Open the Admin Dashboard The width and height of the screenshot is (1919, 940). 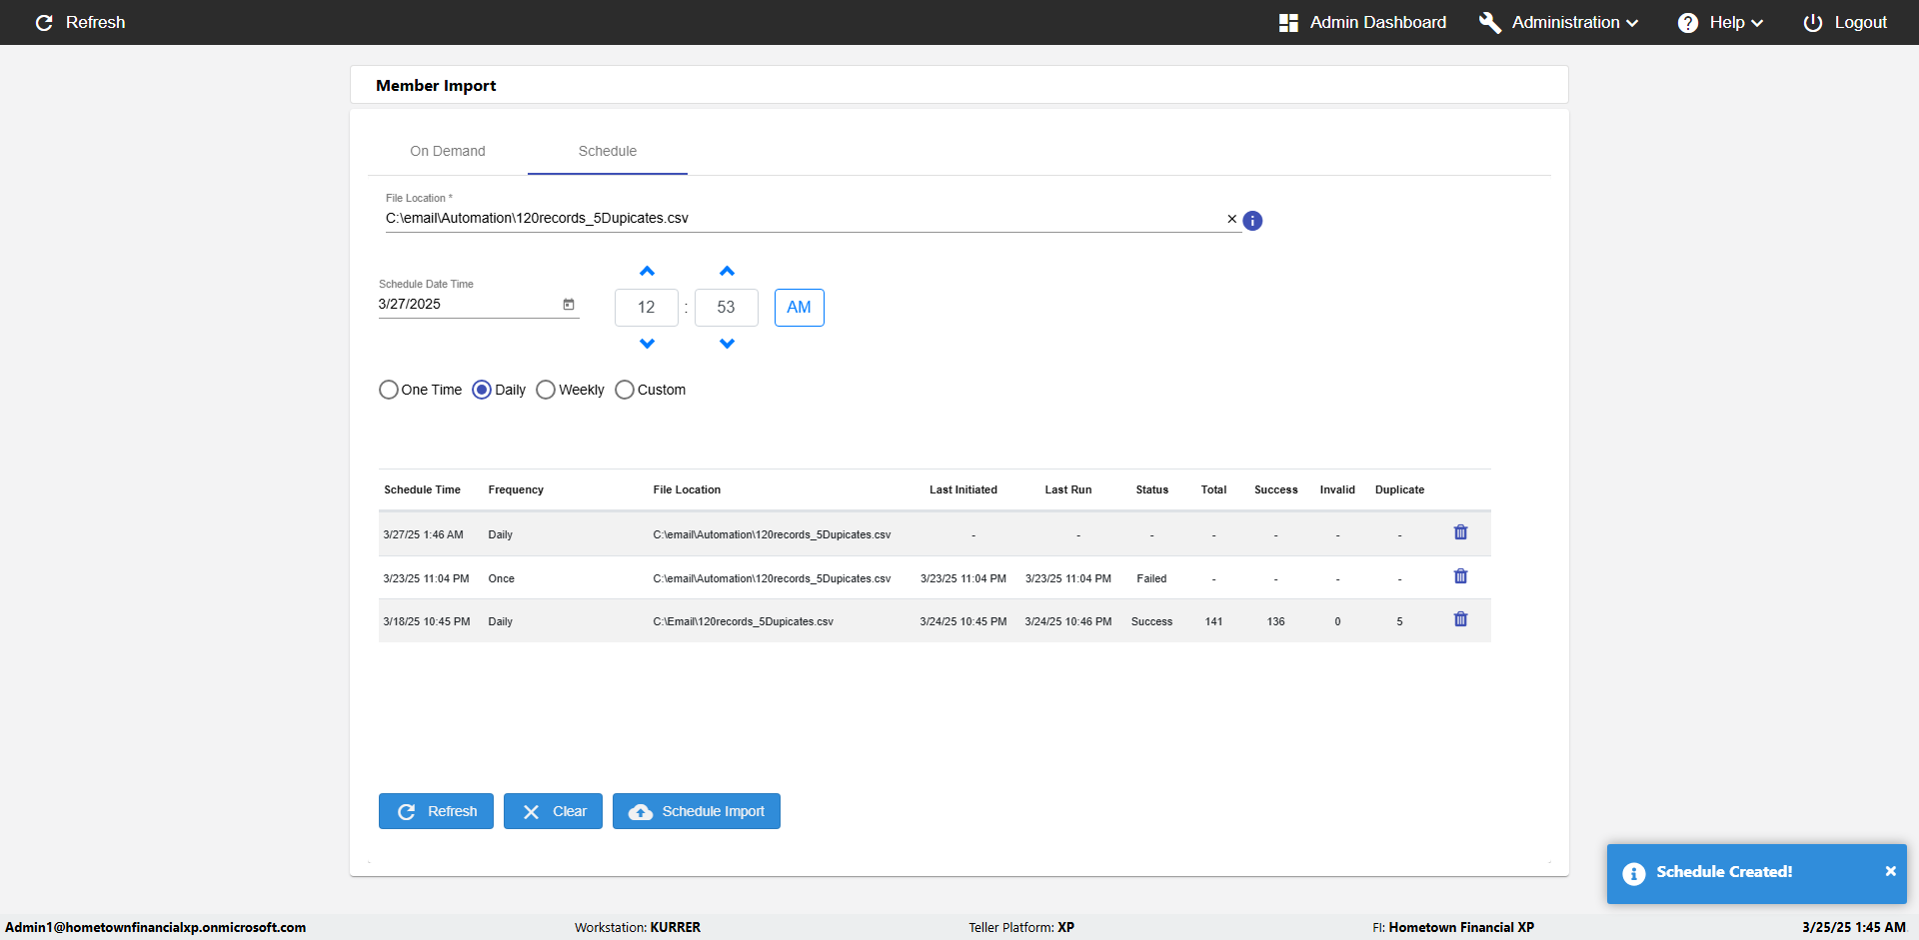tap(1362, 23)
